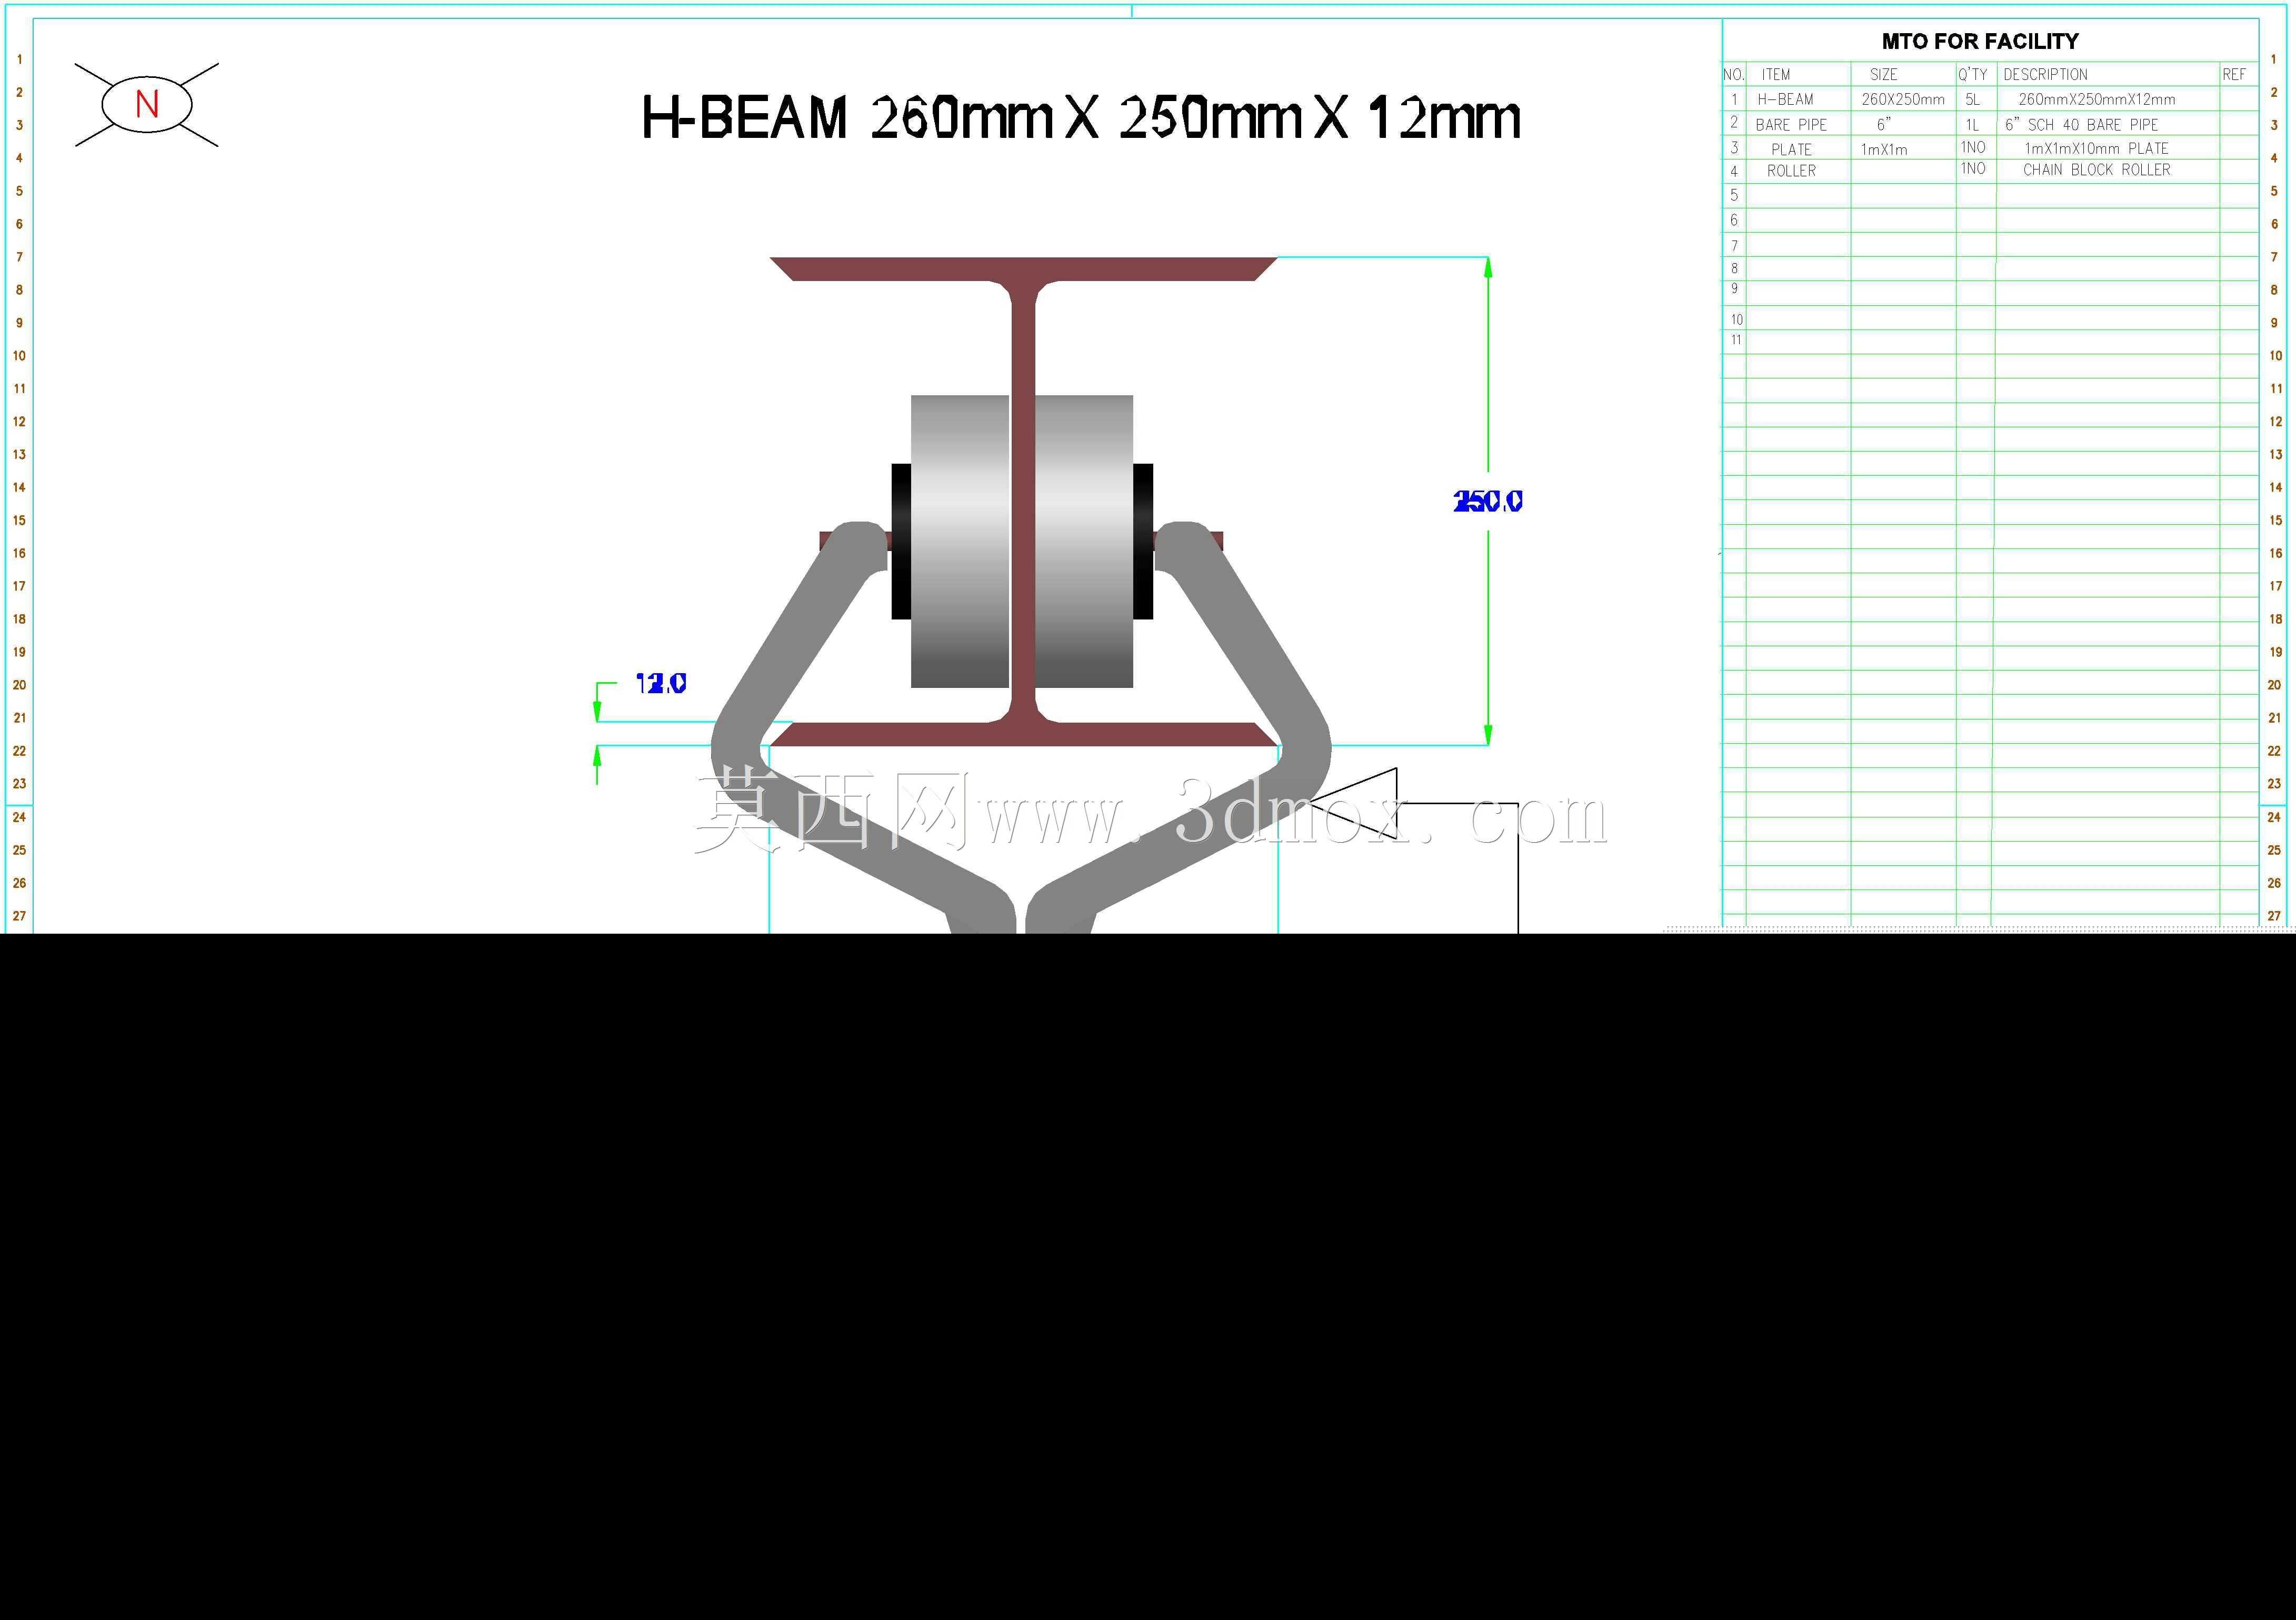Select the black axle cap on right roller
This screenshot has width=2296, height=1620.
click(1143, 541)
